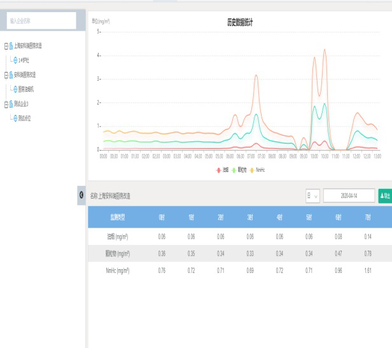
Task: Collapse the 测试企业3 tree node
Action: pos(4,104)
